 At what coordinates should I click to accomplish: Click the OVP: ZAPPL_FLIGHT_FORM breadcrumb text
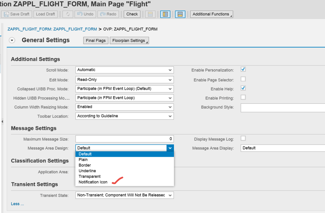pos(130,29)
